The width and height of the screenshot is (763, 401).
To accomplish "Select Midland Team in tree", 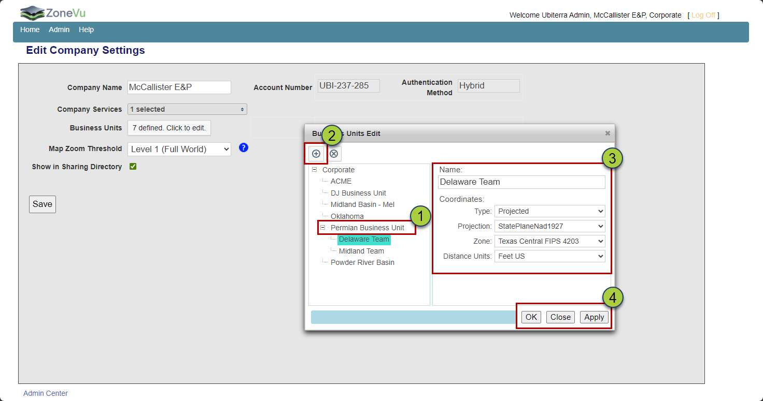I will [x=361, y=251].
